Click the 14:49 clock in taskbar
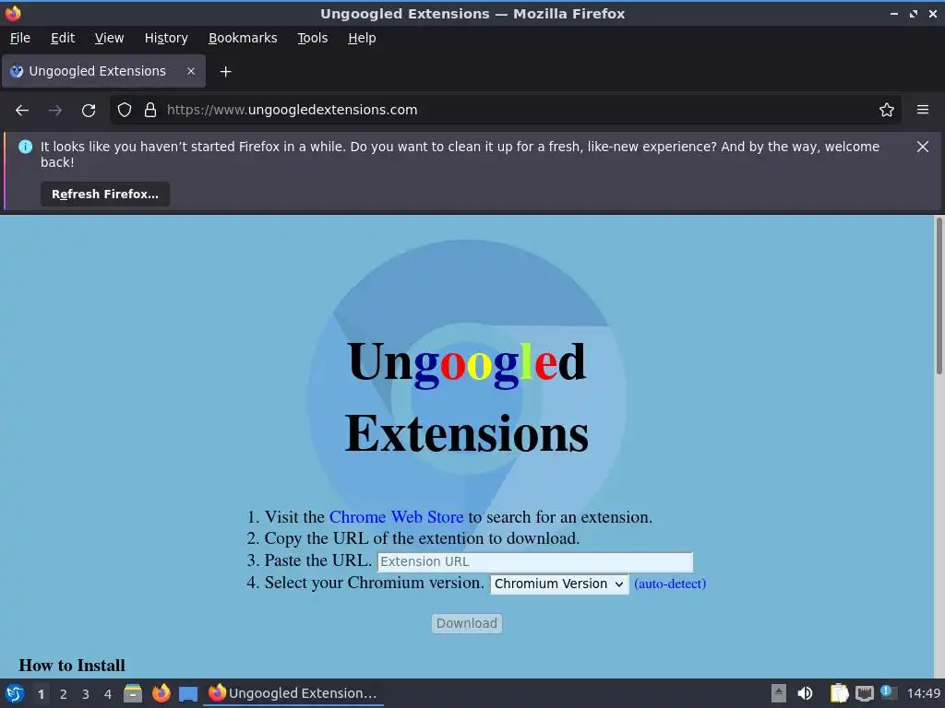Image resolution: width=945 pixels, height=708 pixels. 923,693
